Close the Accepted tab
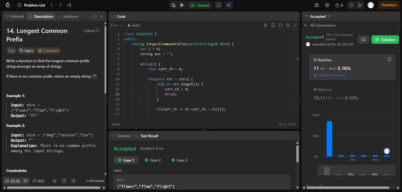Viewport: 402px width, 192px height. point(329,16)
